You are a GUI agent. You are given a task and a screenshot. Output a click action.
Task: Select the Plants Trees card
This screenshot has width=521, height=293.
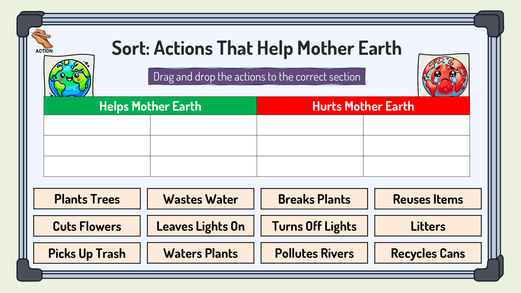pos(87,199)
